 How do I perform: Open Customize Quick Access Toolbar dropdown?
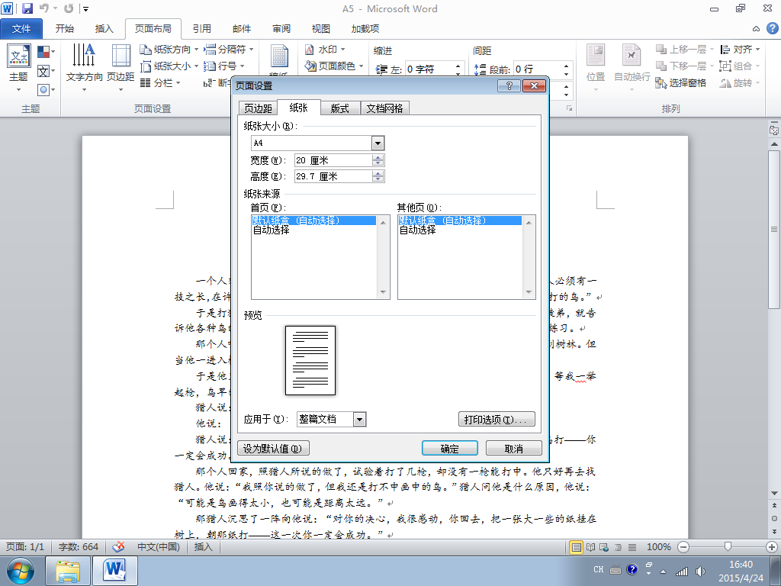coord(85,8)
